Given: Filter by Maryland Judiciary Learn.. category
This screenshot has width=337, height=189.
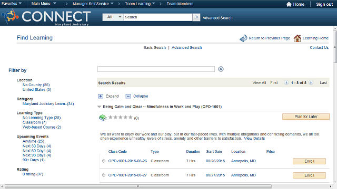Looking at the screenshot, I should (x=48, y=104).
